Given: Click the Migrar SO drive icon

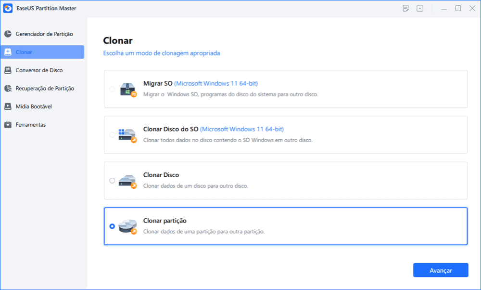Looking at the screenshot, I should click(128, 90).
